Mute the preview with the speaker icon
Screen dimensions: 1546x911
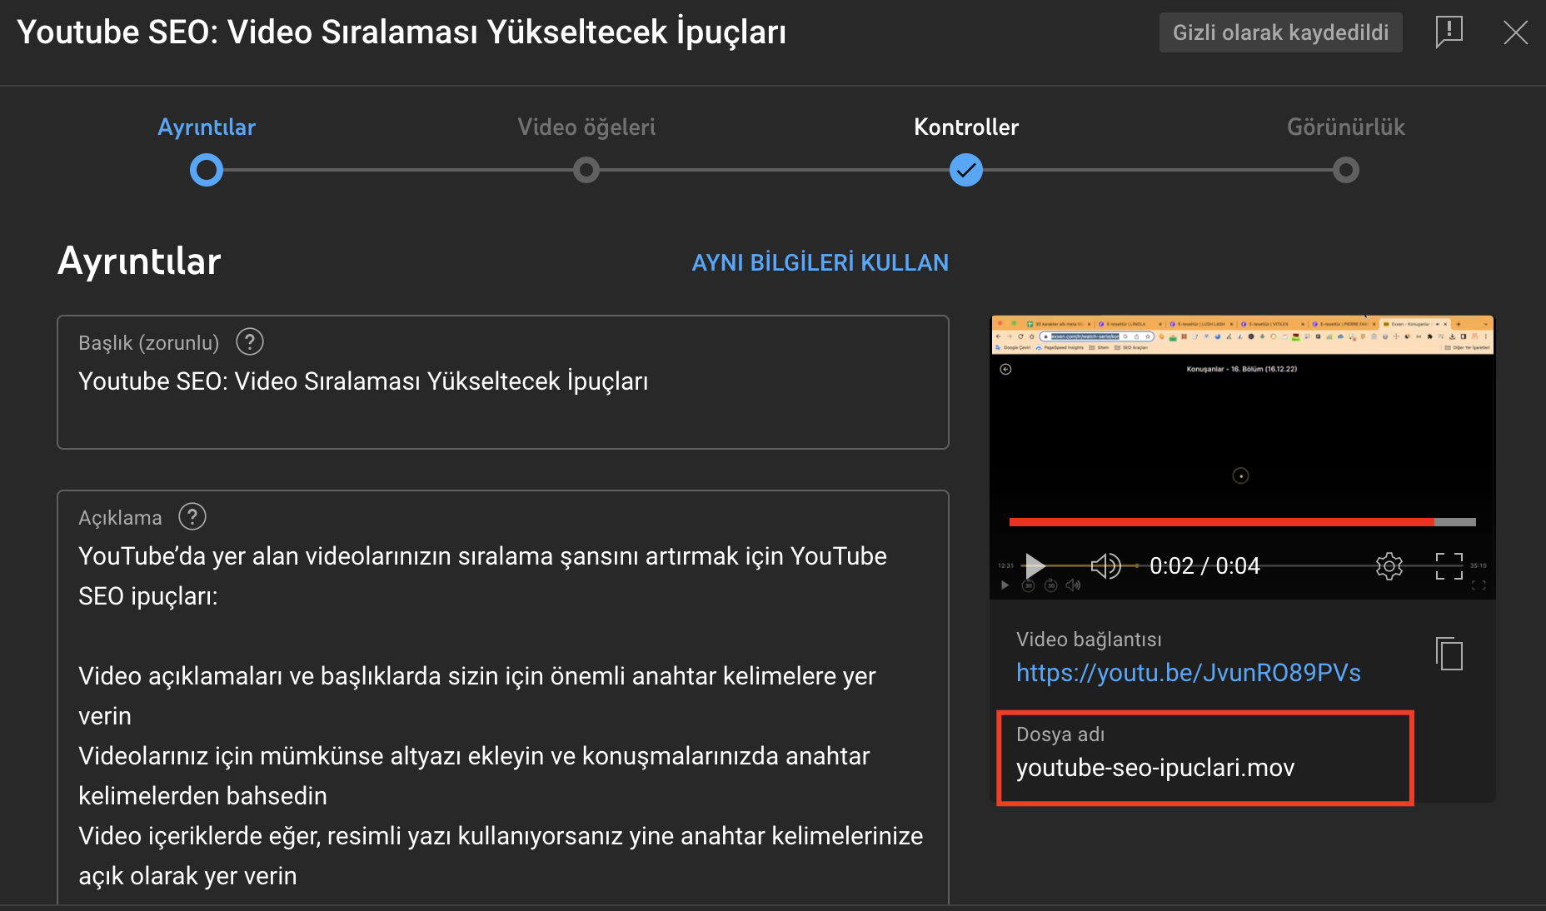[1106, 566]
